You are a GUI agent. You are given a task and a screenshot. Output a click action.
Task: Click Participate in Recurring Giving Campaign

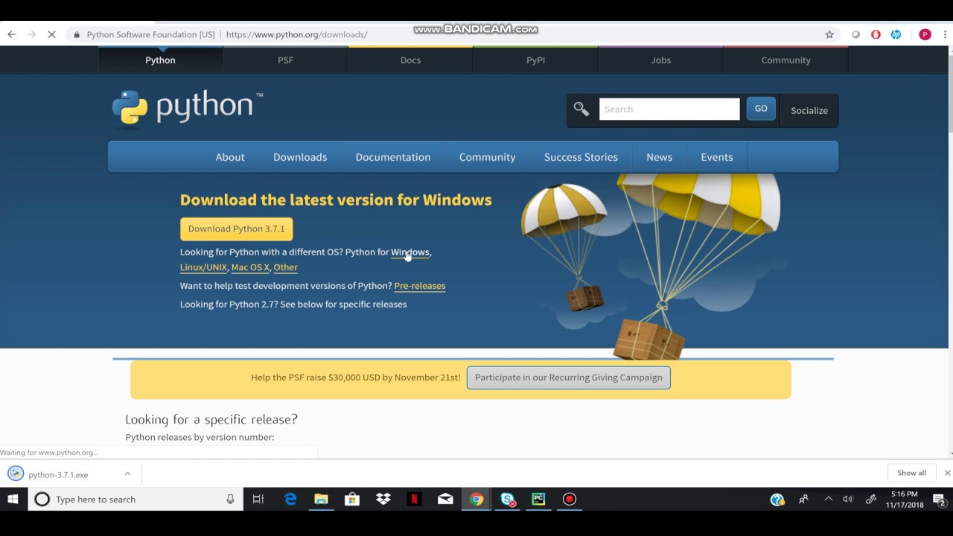click(569, 377)
